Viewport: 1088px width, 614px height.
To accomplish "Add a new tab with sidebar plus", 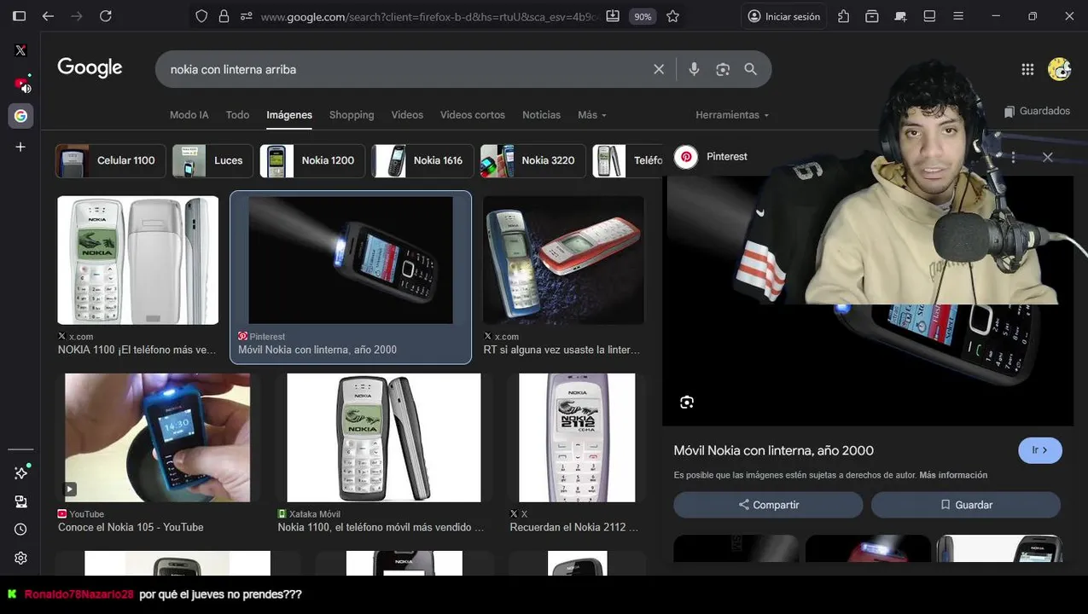I will [20, 147].
